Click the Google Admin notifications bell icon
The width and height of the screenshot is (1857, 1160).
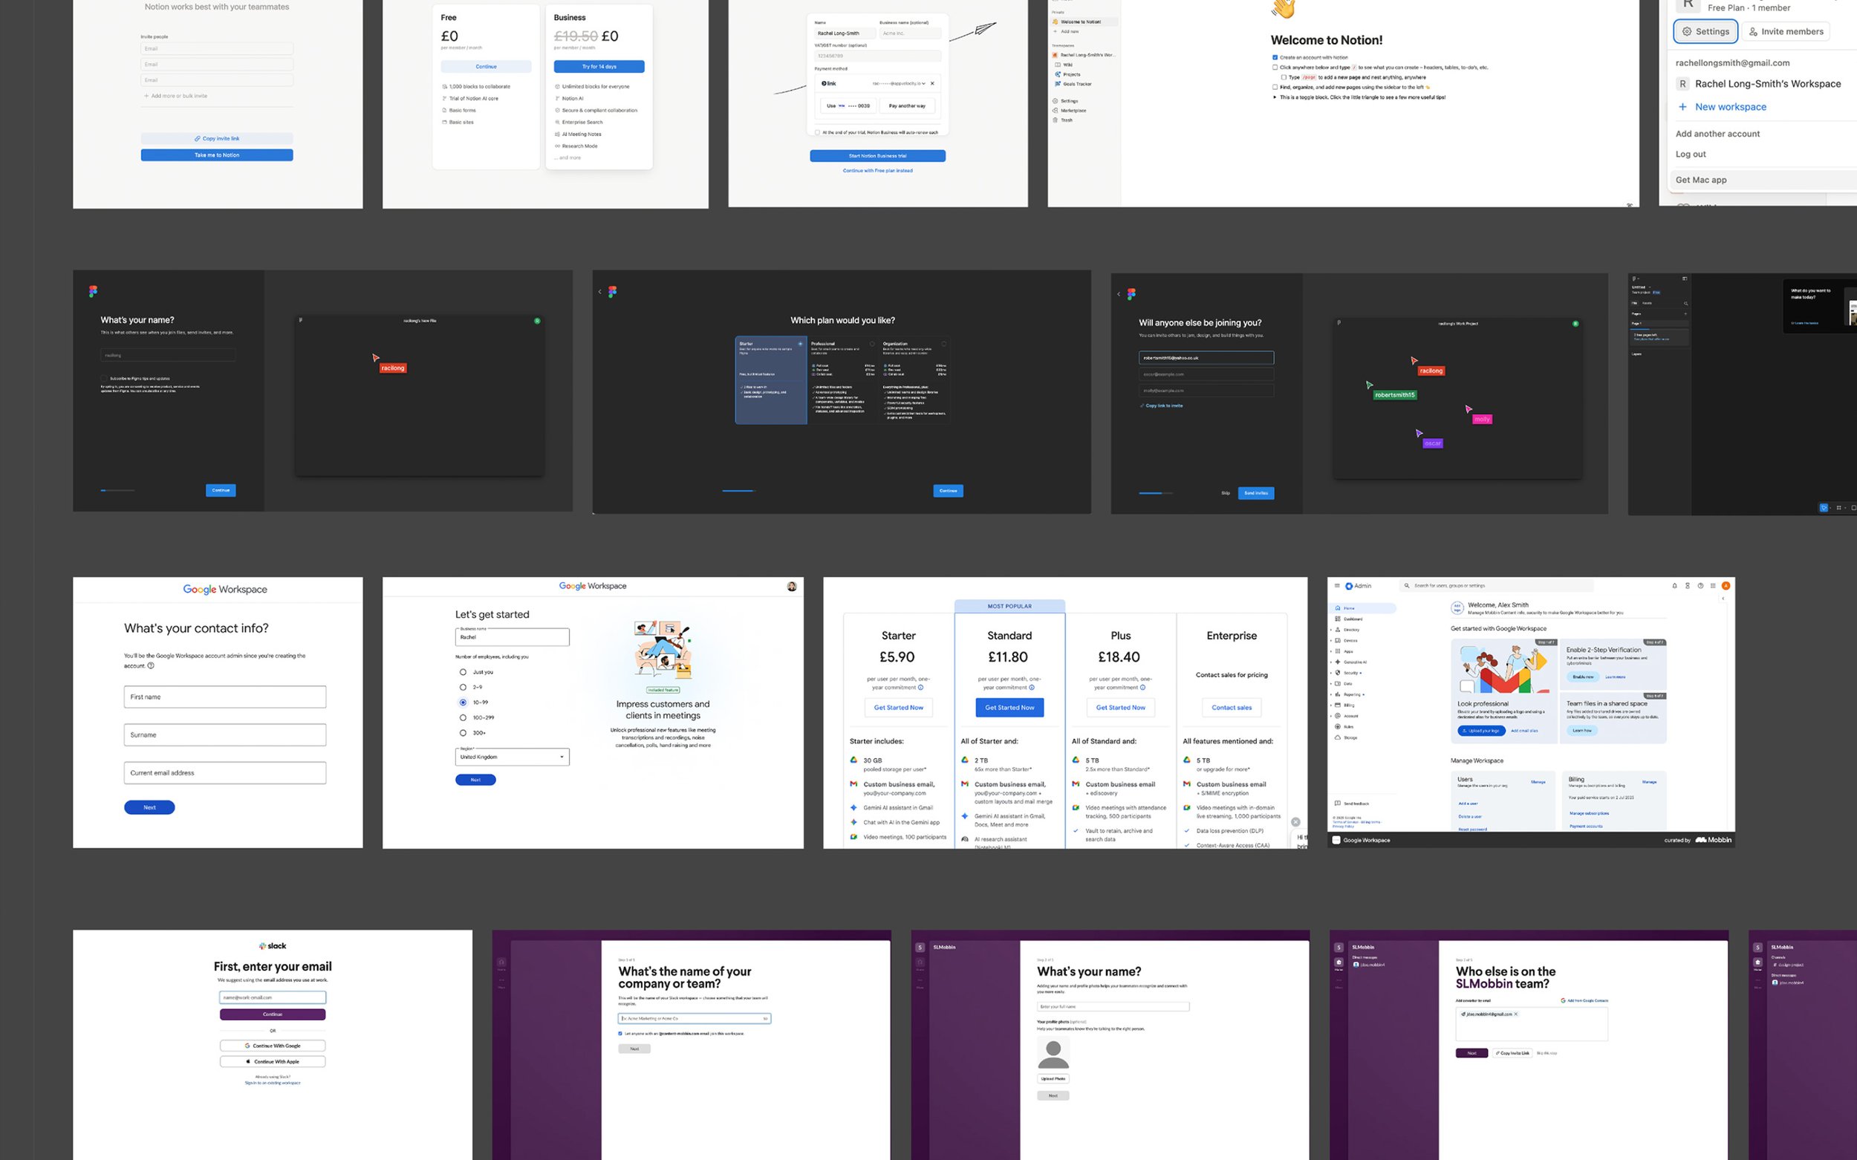tap(1674, 586)
